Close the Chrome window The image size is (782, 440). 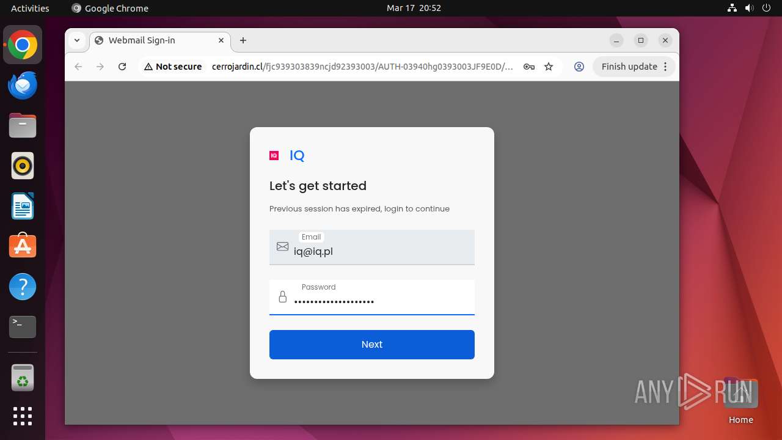[665, 40]
